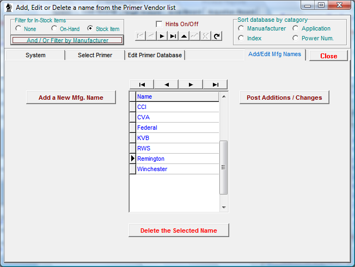355x267 pixels.
Task: Click the top navigator last-record icon
Action: tap(173, 36)
